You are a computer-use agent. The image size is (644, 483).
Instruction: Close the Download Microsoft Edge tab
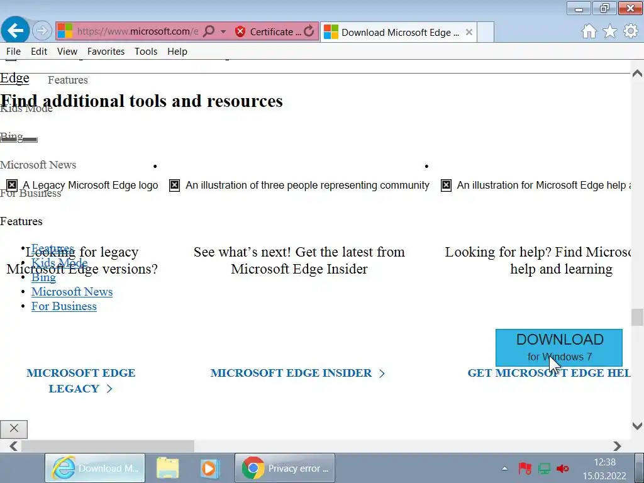469,32
